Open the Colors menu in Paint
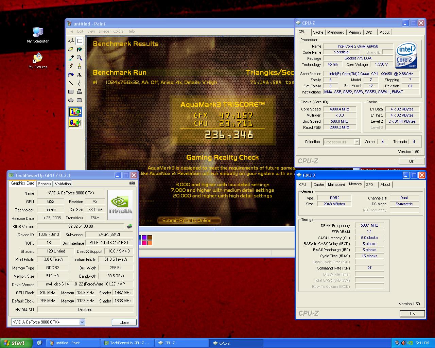Viewport: 435px width, 348px height. (118, 31)
